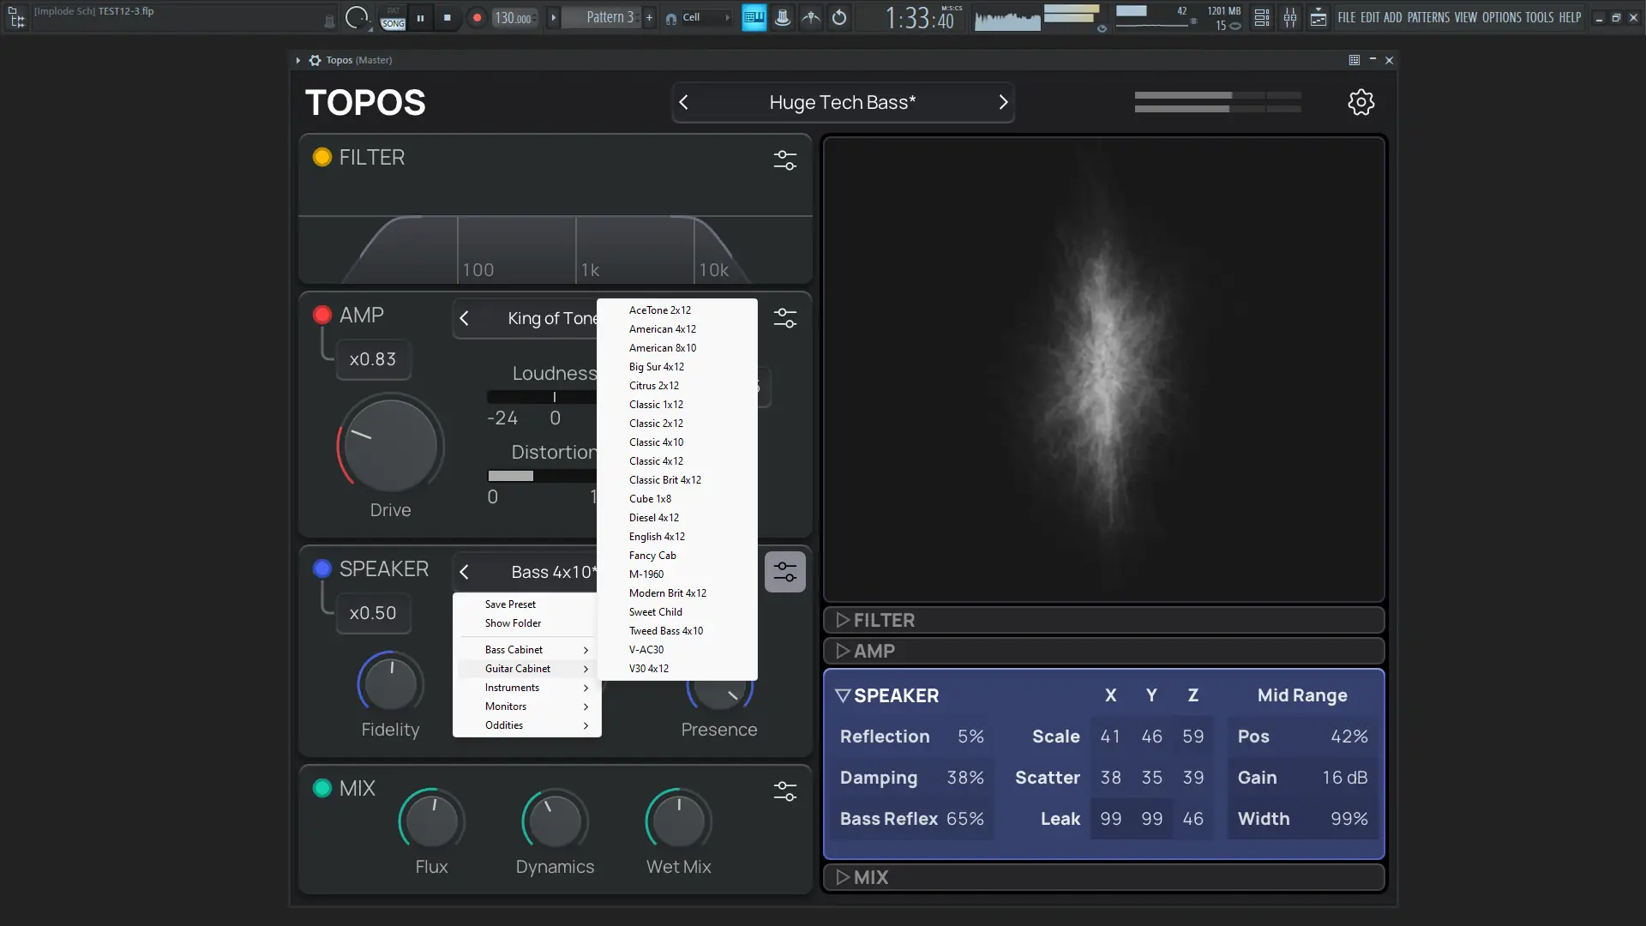The image size is (1646, 926).
Task: Open the mixer window icon
Action: [x=1289, y=17]
